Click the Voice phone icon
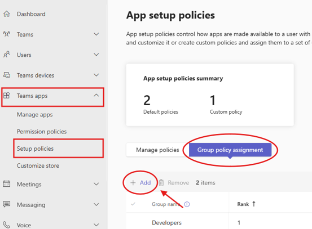This screenshot has height=229, width=312. (7, 225)
